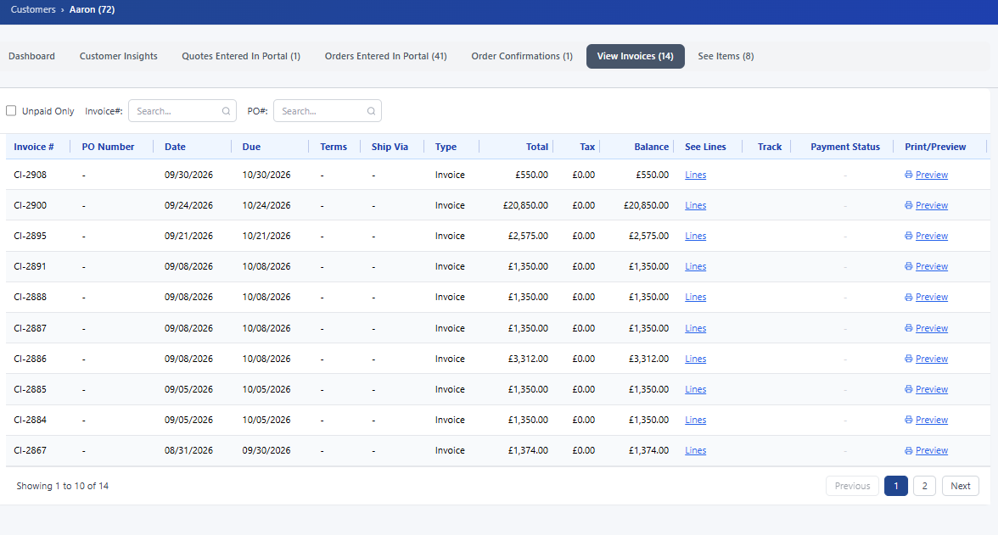
Task: Open Preview link for CI-2888
Action: coord(932,297)
